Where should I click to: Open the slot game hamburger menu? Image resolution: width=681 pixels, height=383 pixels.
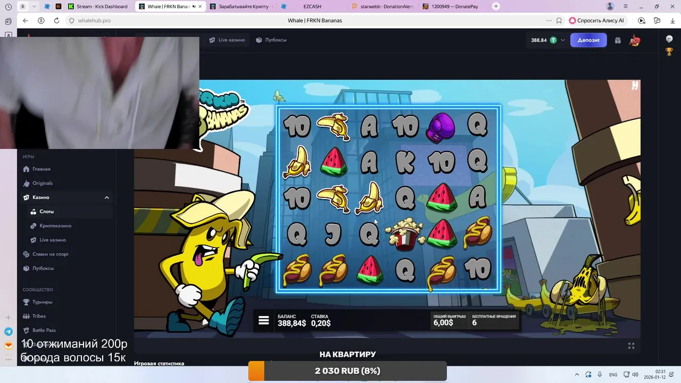click(x=263, y=320)
